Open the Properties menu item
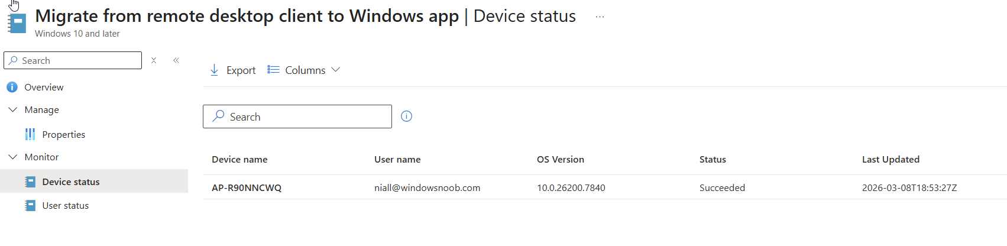The image size is (1007, 246). 63,134
